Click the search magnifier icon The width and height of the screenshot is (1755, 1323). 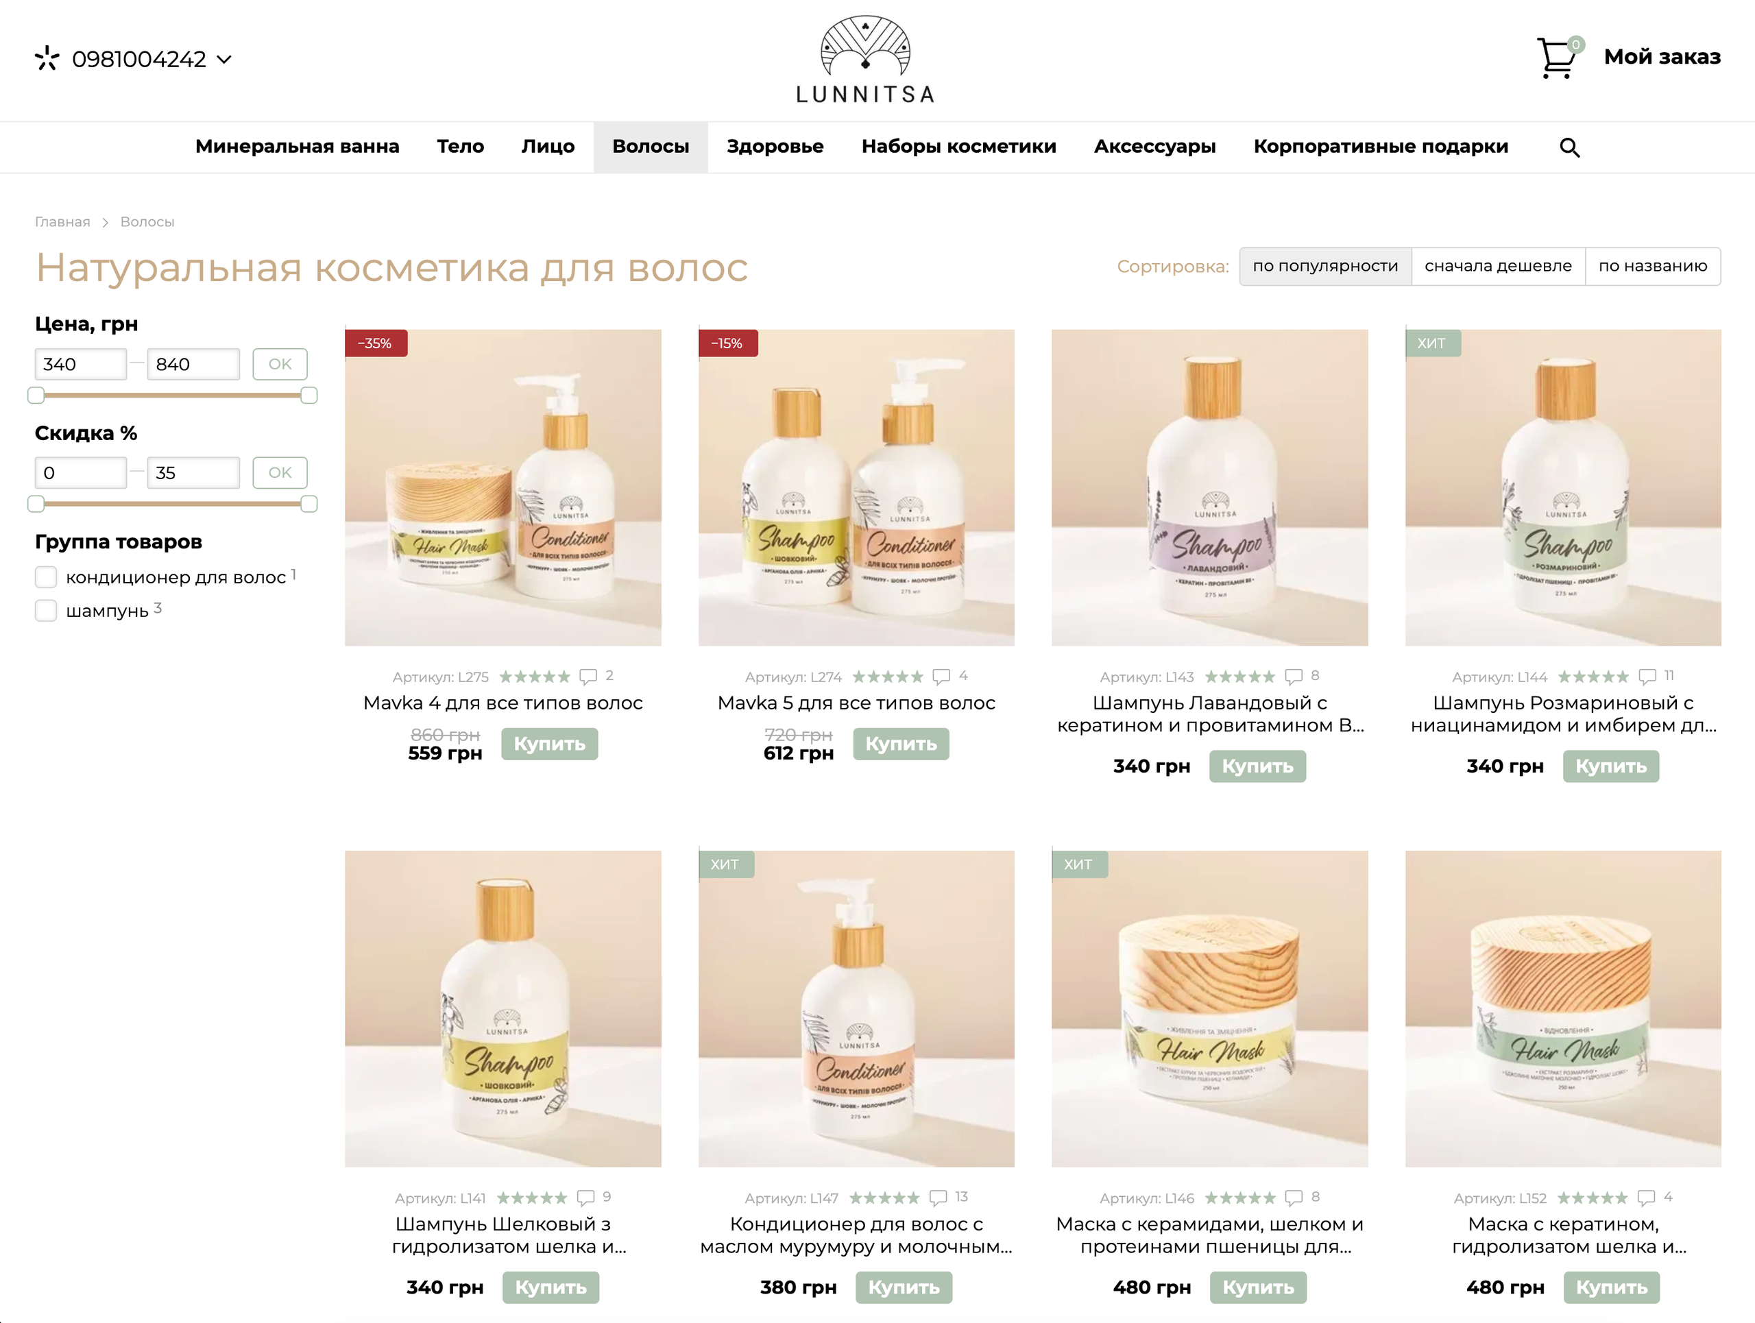[x=1569, y=147]
